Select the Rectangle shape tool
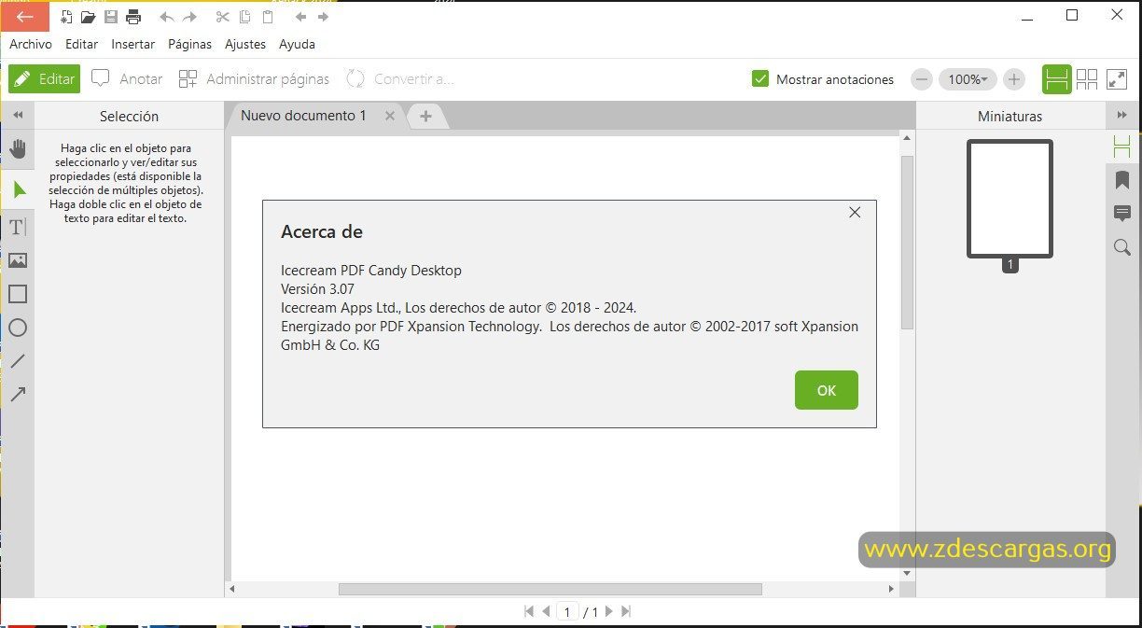 [18, 294]
